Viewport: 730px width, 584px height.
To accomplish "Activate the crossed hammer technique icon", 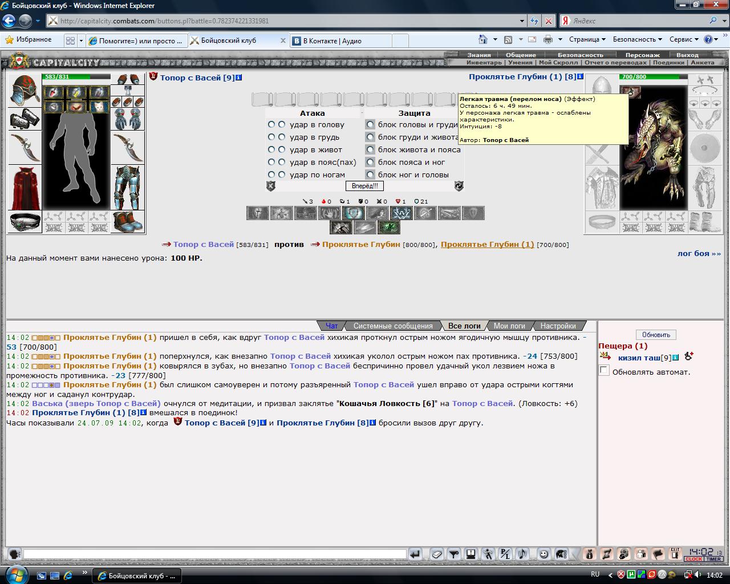I will tap(341, 228).
